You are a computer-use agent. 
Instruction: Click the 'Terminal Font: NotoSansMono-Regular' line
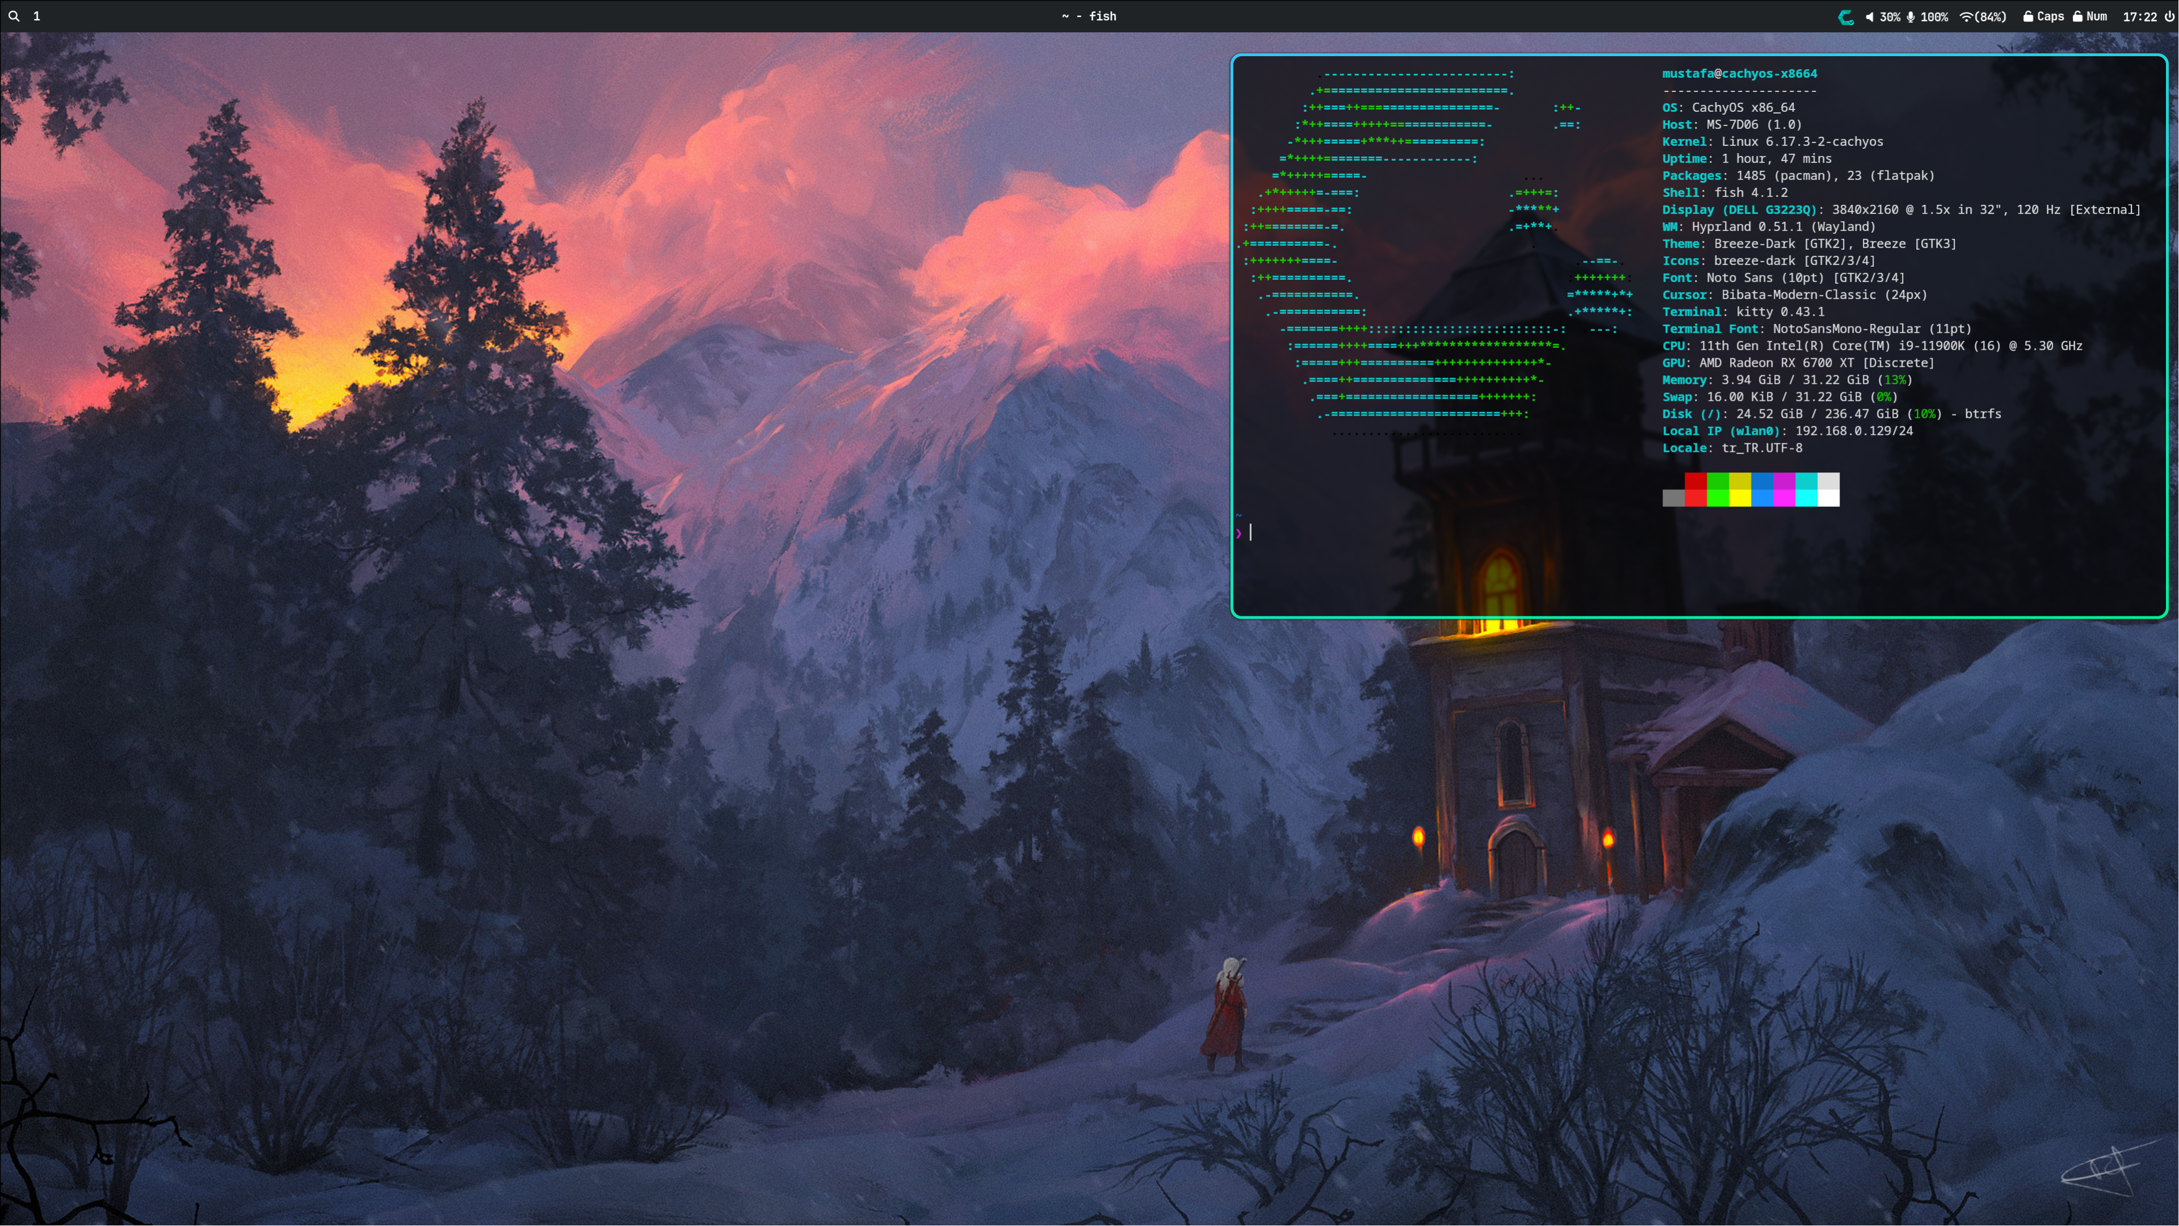tap(1817, 328)
